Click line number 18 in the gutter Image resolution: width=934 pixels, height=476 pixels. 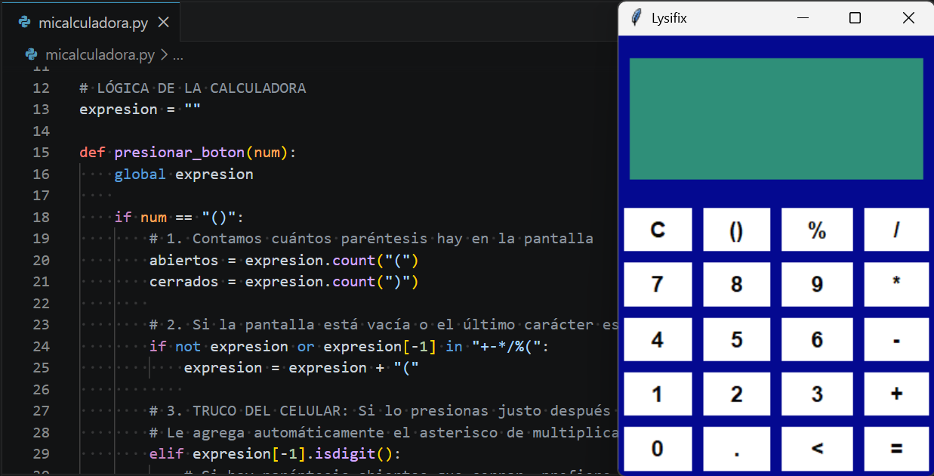click(41, 218)
